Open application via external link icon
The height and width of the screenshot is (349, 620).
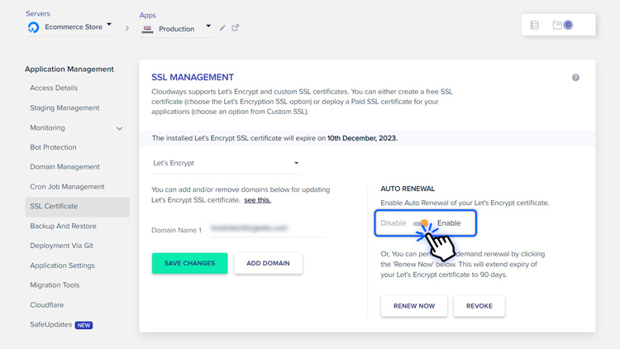coord(236,28)
